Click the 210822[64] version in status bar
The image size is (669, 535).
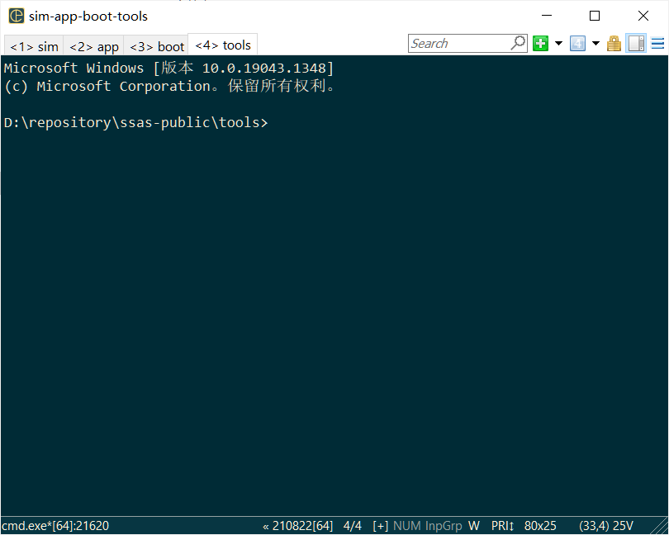(x=298, y=526)
